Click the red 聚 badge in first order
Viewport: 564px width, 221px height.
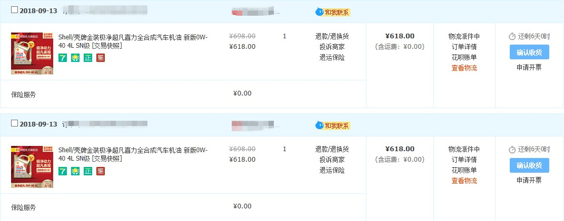pyautogui.click(x=101, y=58)
